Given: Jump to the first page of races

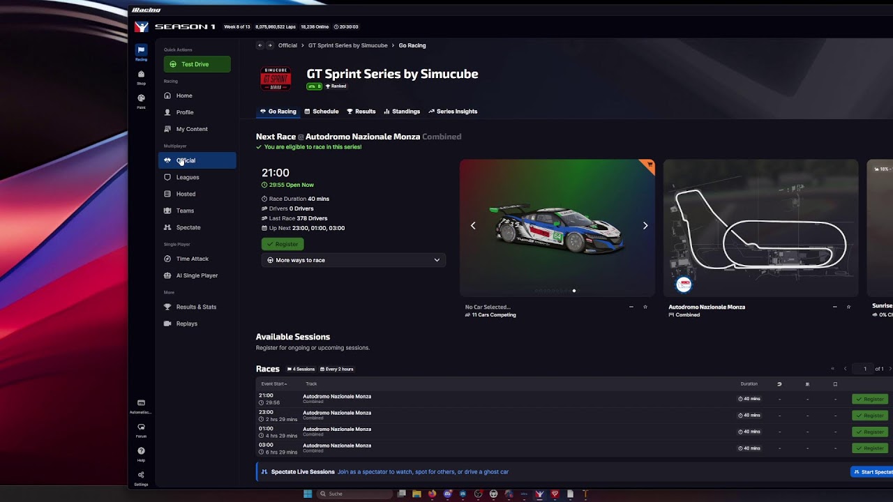Looking at the screenshot, I should [x=832, y=369].
